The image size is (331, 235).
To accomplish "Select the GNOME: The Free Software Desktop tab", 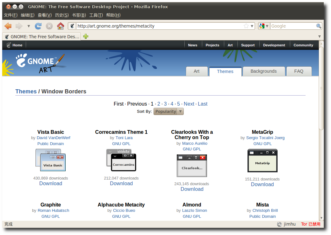I will click(x=41, y=37).
